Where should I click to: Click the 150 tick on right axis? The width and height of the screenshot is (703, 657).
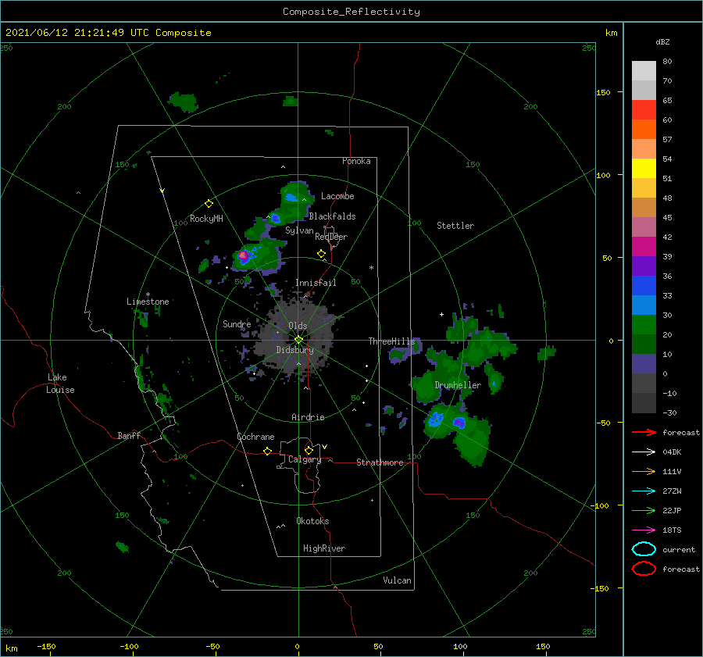tap(603, 92)
